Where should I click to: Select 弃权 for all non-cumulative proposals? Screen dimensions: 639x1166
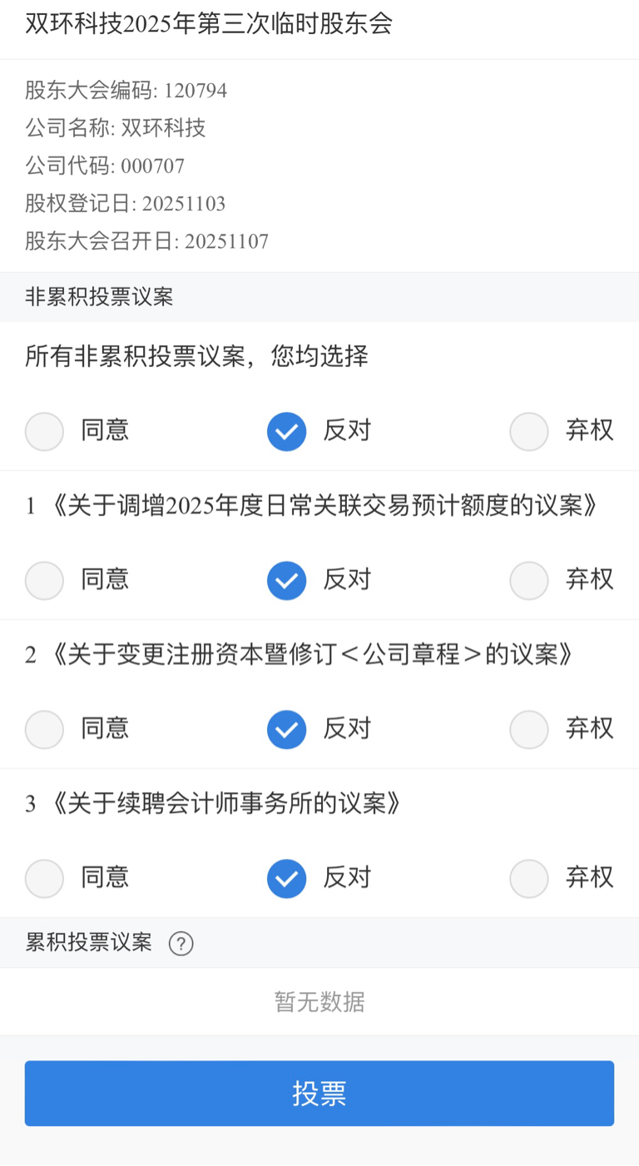click(529, 431)
